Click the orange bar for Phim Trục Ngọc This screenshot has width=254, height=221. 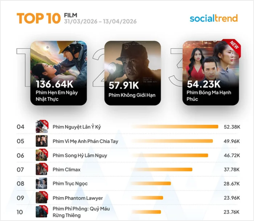151,184
